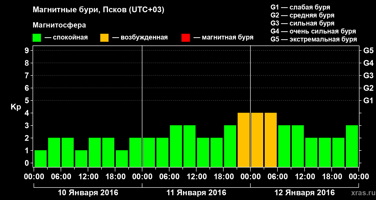Click the red 'магнитная буря' legend swatch
The image size is (376, 200).
tap(185, 38)
